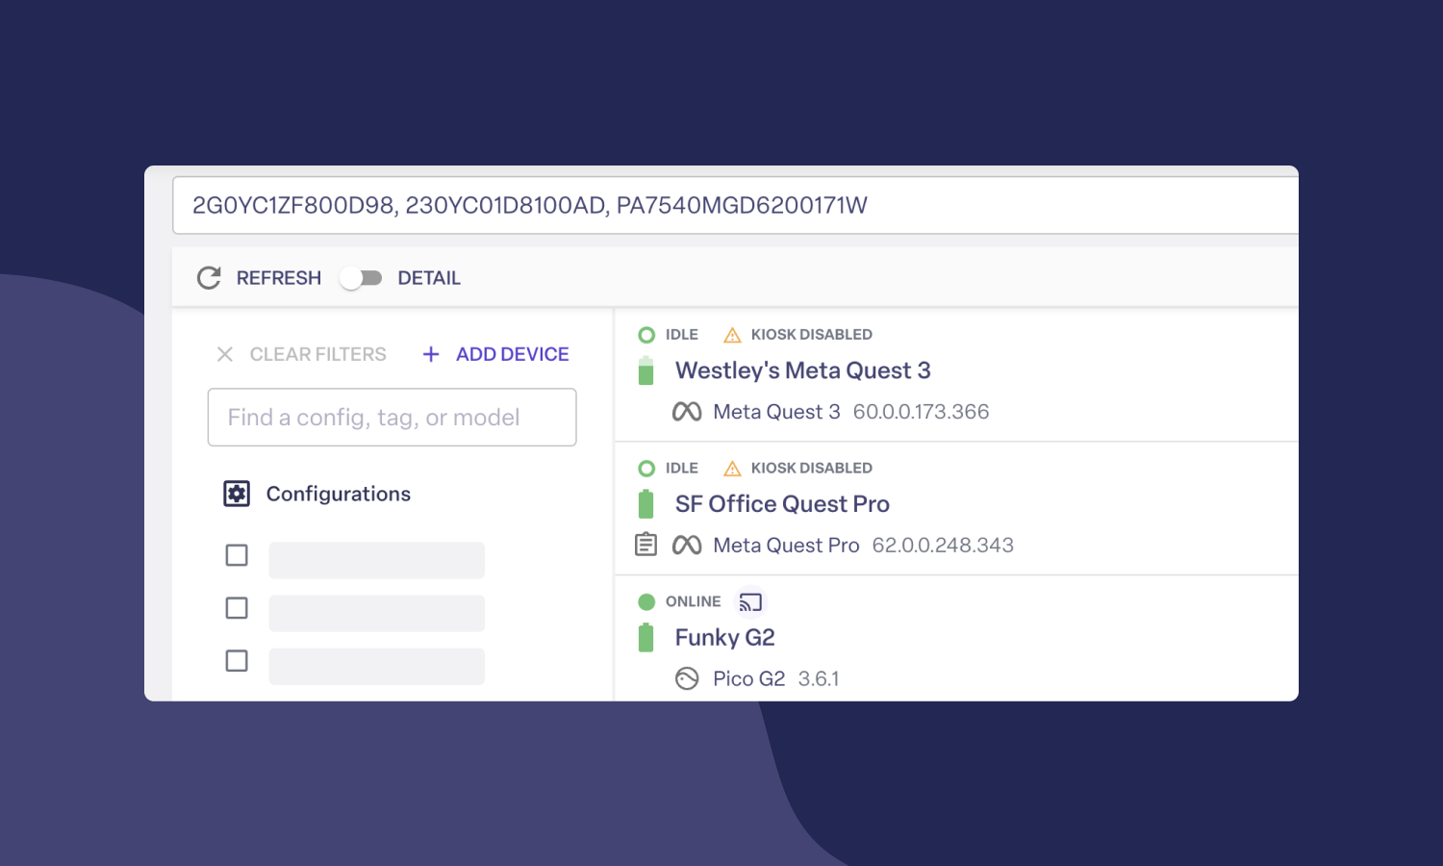Check the third configuration checkbox
Viewport: 1443px width, 866px height.
(x=237, y=661)
